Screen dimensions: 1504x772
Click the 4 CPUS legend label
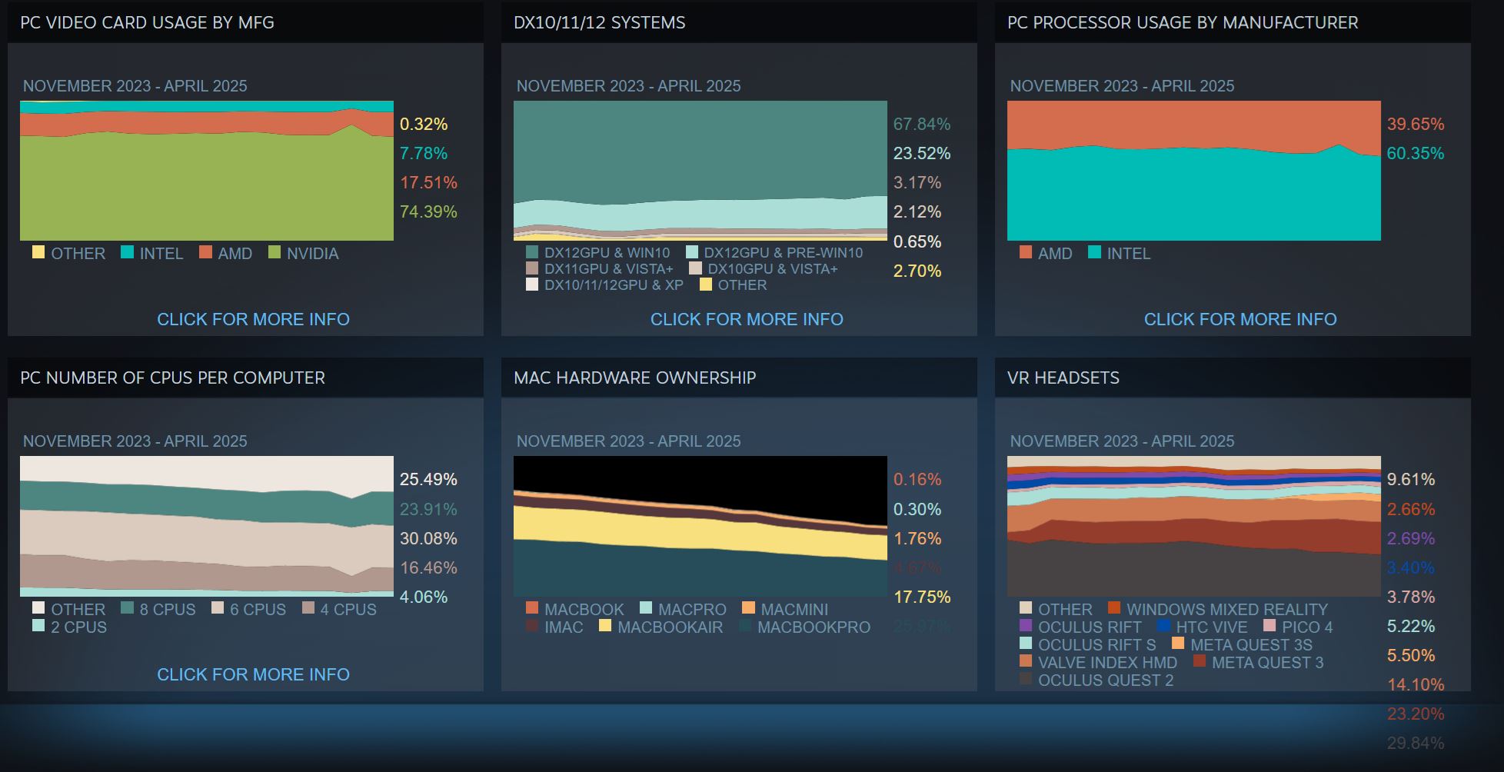coord(348,610)
